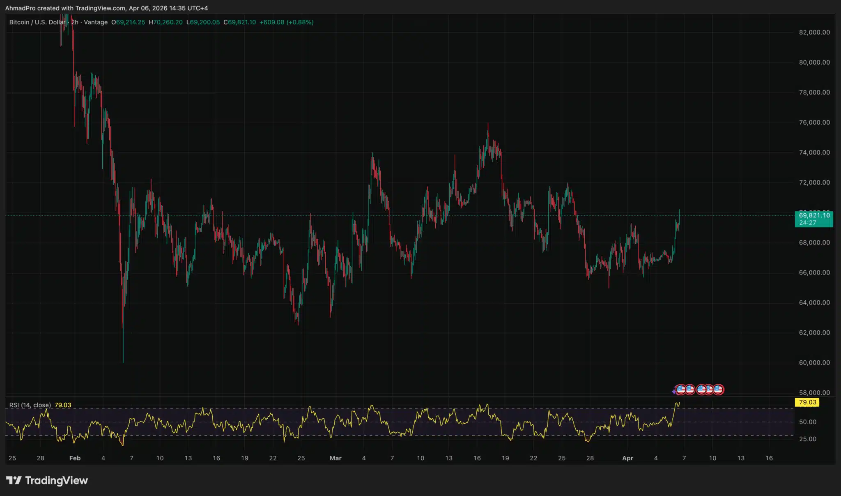This screenshot has height=496, width=841.
Task: Open the leftmost US flag economic event icon
Action: pyautogui.click(x=681, y=390)
